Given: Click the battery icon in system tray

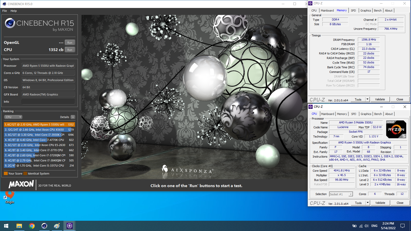Looking at the screenshot, I should (x=354, y=226).
